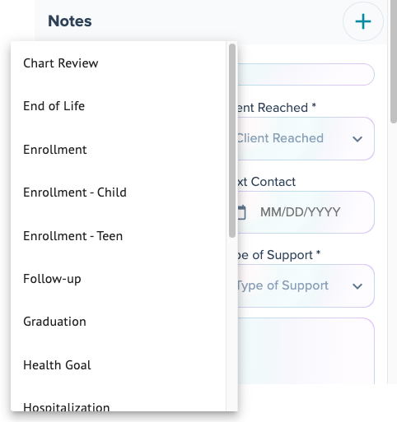Open the Client Reached combo box

point(306,138)
